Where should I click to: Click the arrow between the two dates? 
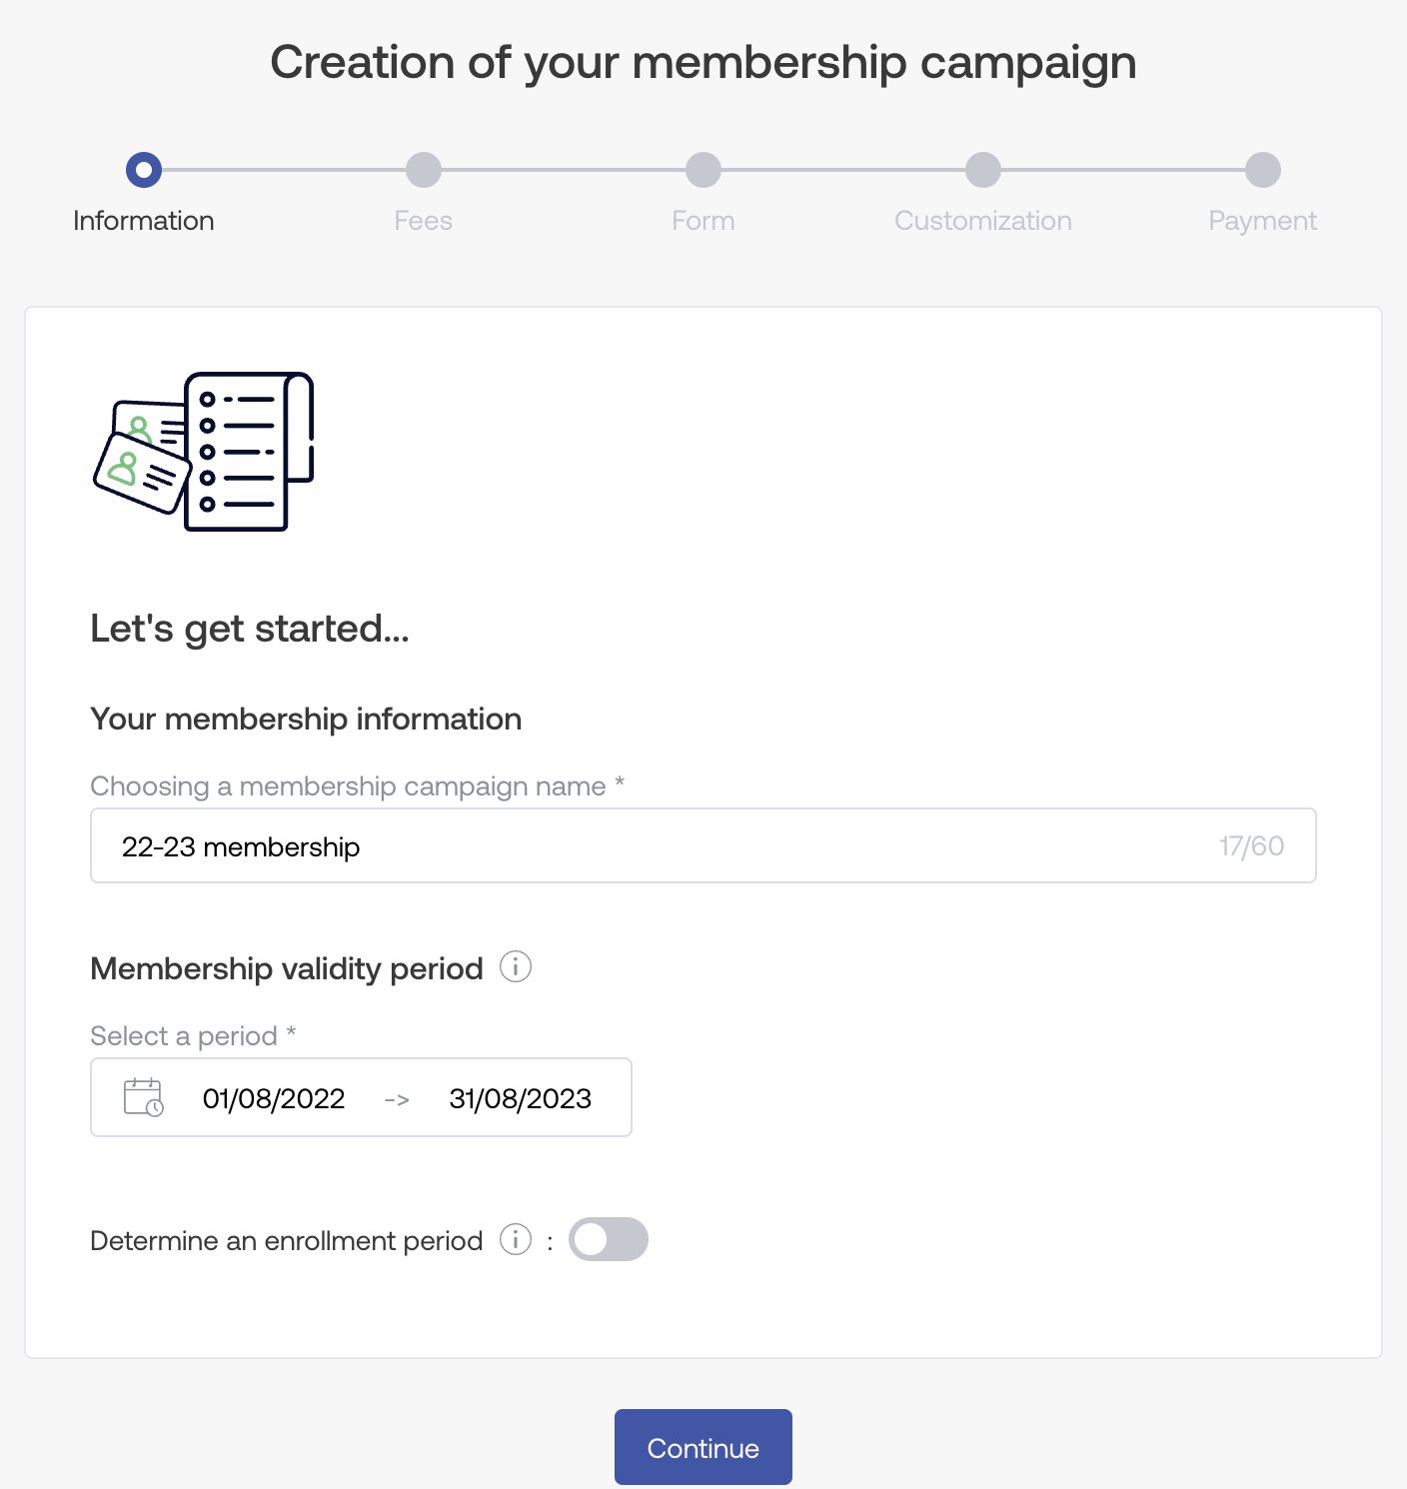(x=397, y=1099)
